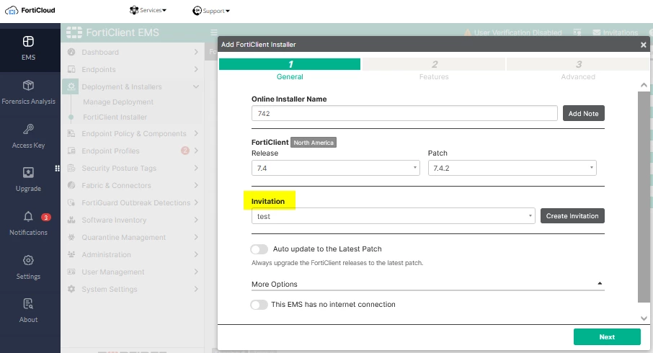Click Endpoint Profiles icon
The image size is (653, 353).
pyautogui.click(x=71, y=151)
